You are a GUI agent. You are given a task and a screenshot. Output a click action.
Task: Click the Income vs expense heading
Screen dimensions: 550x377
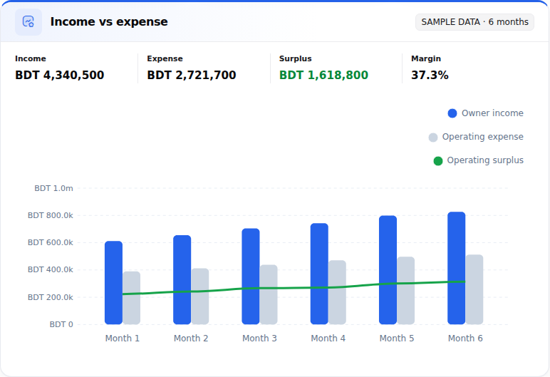pyautogui.click(x=109, y=22)
